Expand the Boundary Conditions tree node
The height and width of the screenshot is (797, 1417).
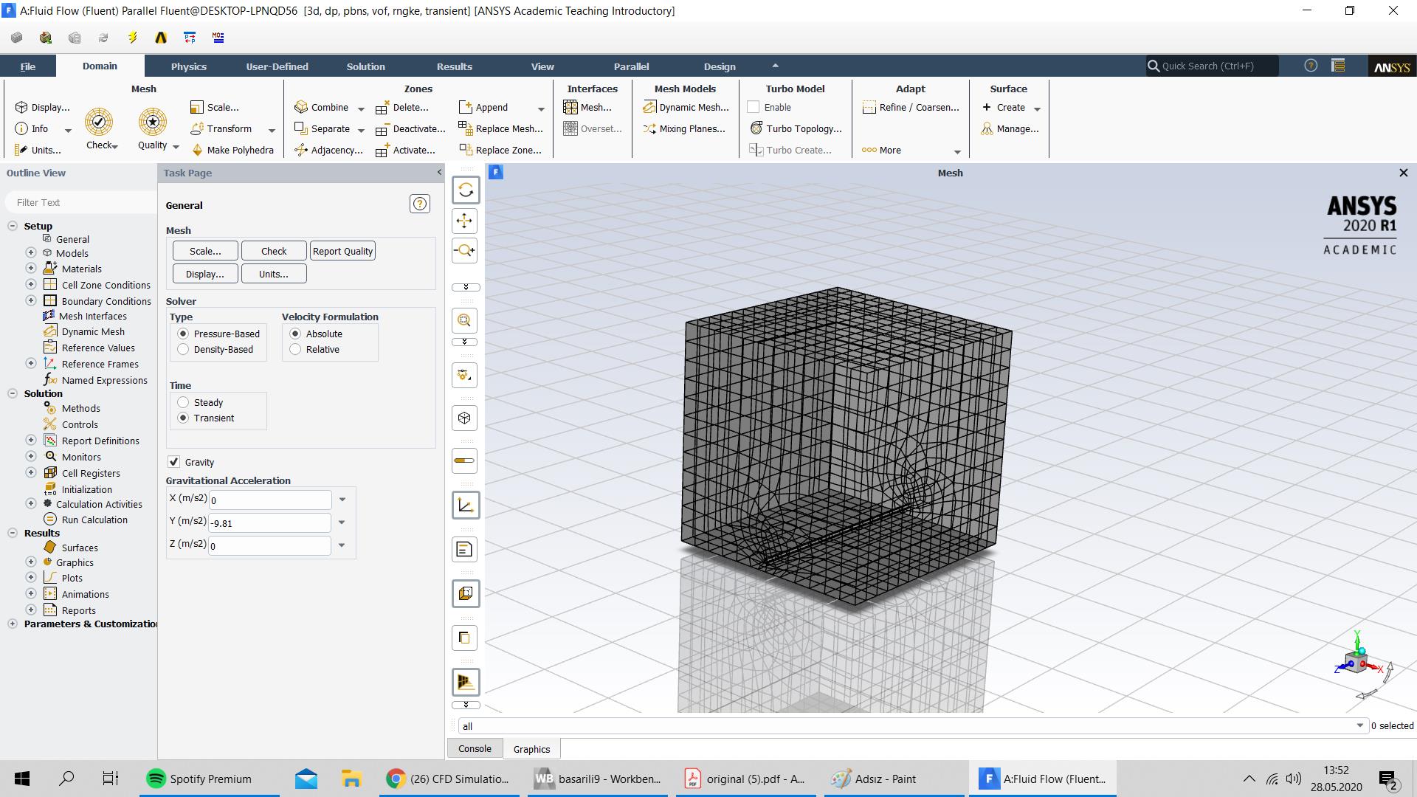pyautogui.click(x=31, y=300)
